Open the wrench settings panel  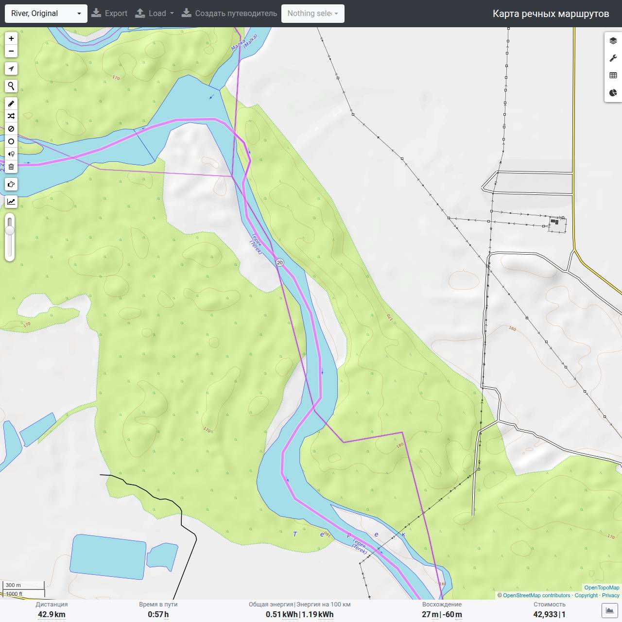(613, 58)
